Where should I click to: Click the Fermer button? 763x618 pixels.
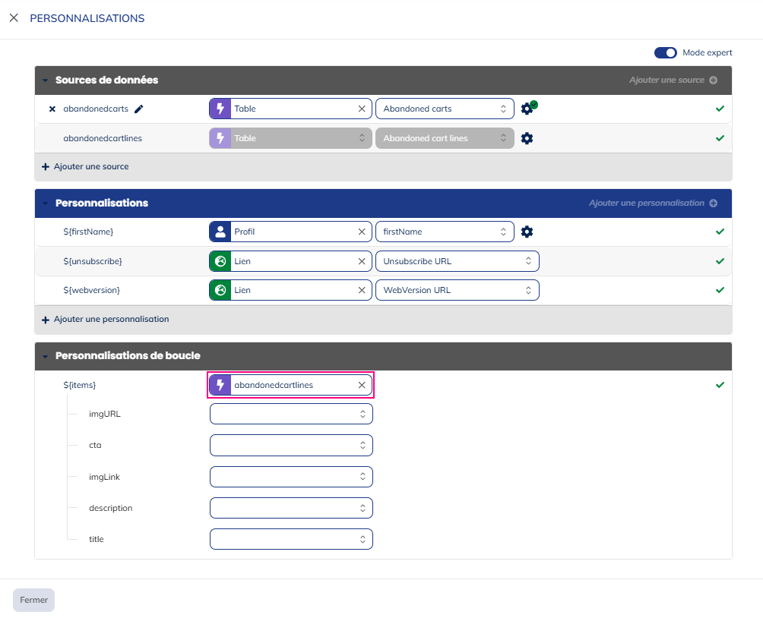click(33, 600)
